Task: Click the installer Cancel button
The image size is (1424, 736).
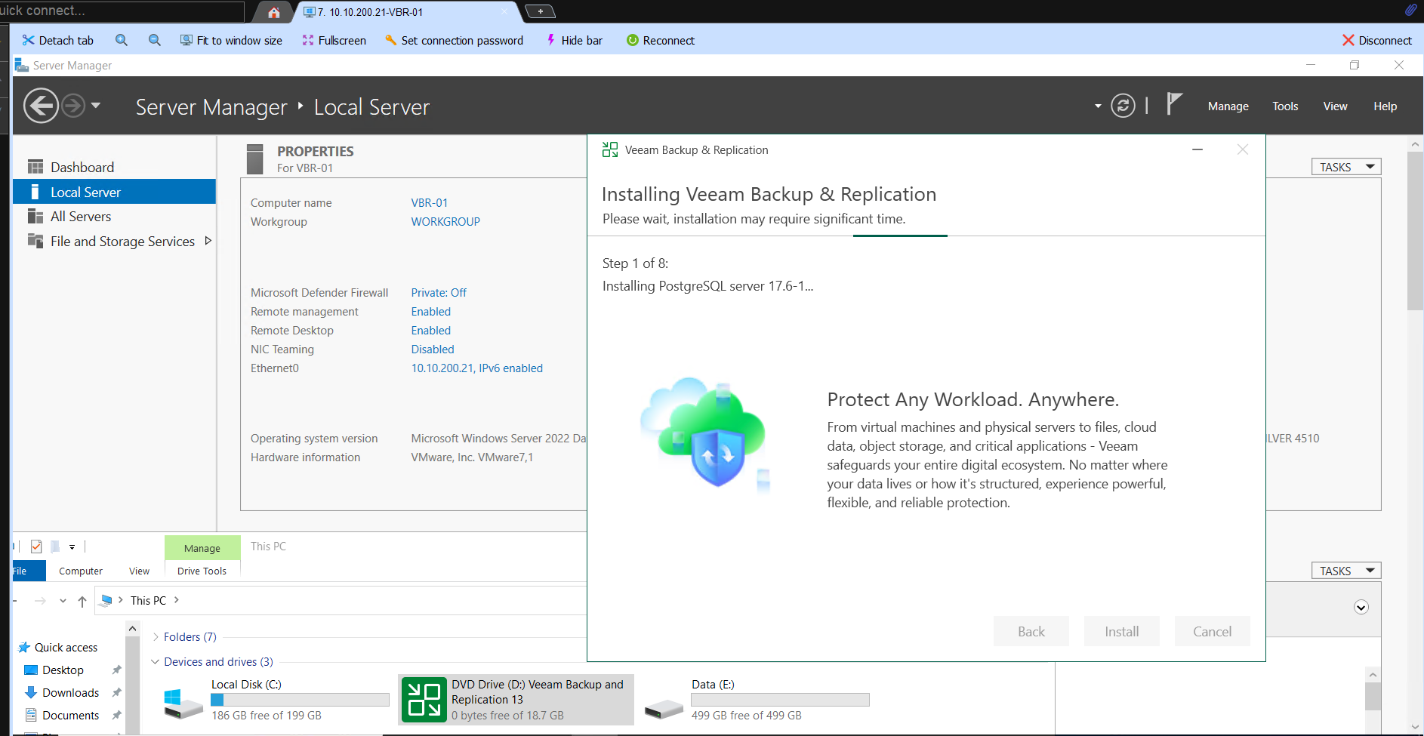Action: (x=1212, y=632)
